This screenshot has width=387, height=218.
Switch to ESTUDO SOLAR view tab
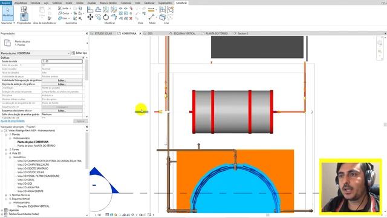[103, 33]
